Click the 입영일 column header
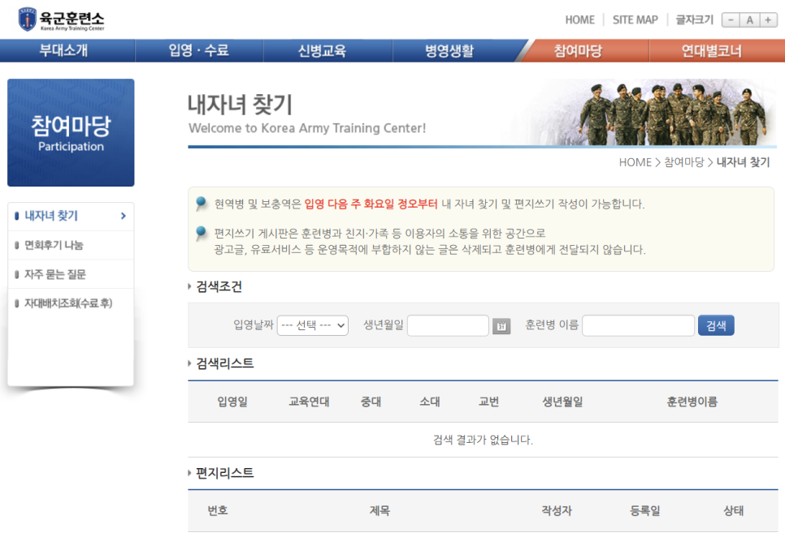 (232, 402)
